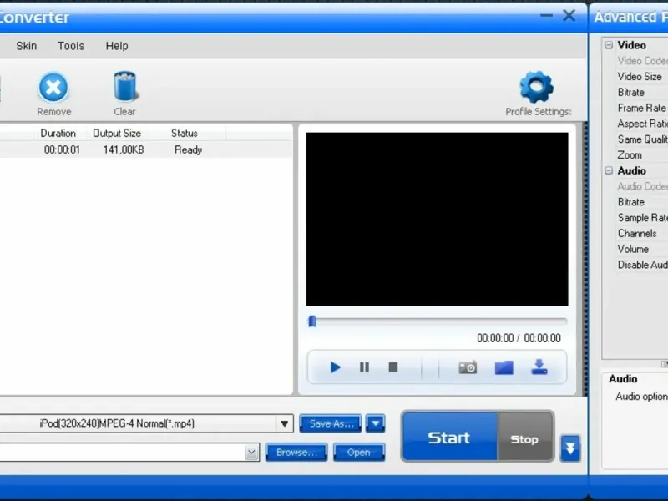The height and width of the screenshot is (501, 668).
Task: Open the Skin menu
Action: pyautogui.click(x=27, y=46)
